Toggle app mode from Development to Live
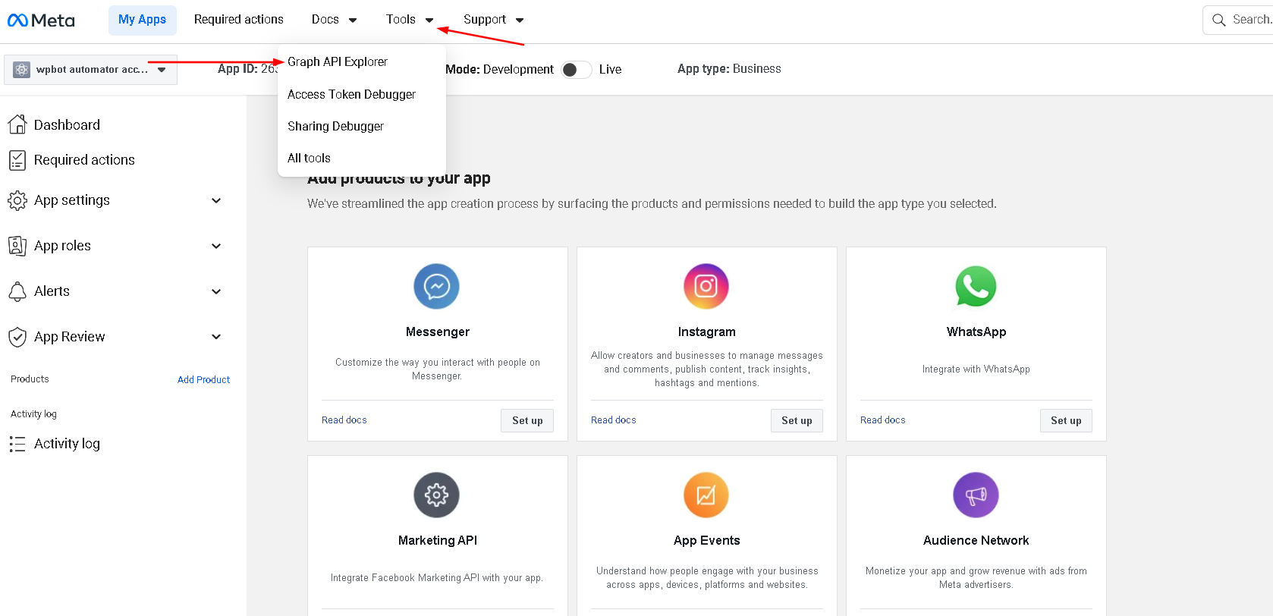The width and height of the screenshot is (1273, 616). coord(576,70)
